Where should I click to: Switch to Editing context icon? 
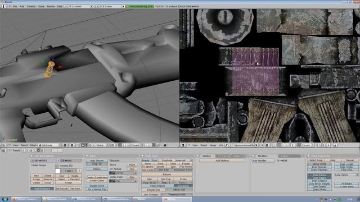(38, 150)
